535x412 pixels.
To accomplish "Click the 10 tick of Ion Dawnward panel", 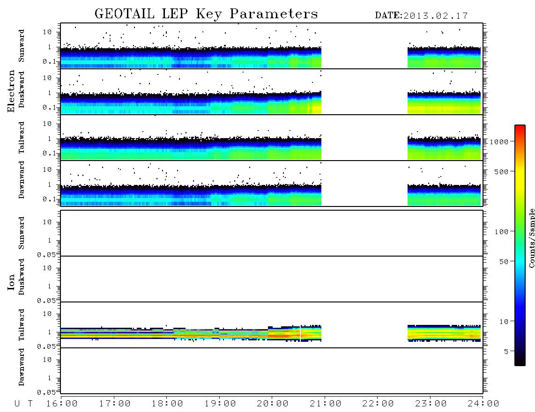I will (47, 360).
